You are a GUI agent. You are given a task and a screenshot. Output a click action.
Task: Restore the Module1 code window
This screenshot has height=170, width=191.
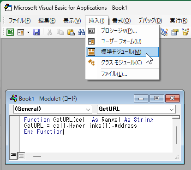coord(156,98)
